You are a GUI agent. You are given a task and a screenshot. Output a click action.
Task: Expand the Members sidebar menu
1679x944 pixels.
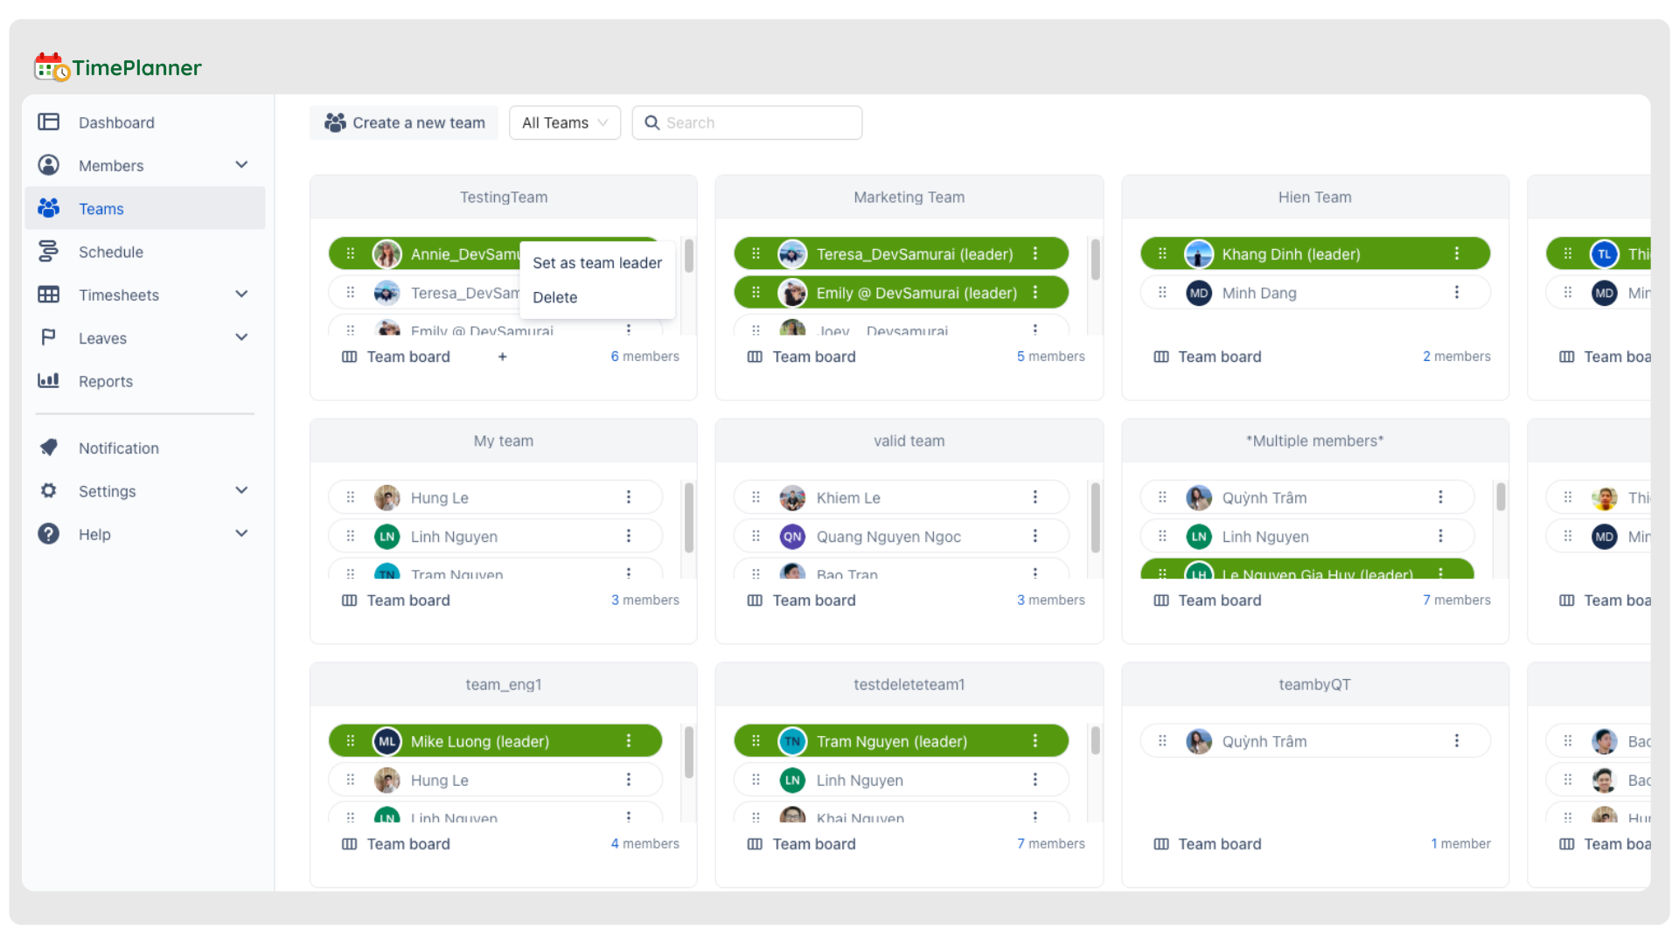241,165
